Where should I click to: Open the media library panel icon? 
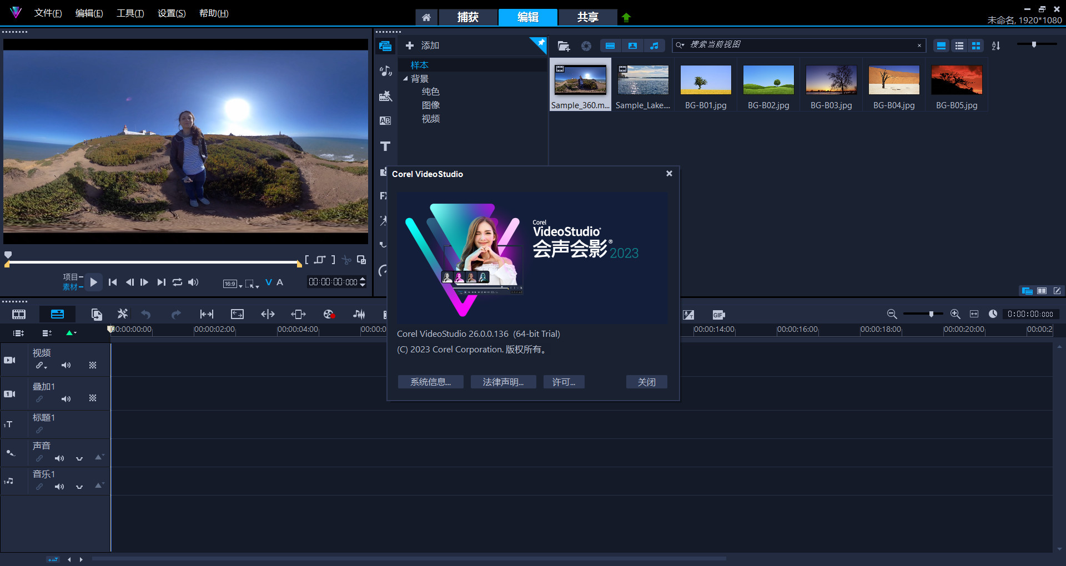coord(385,46)
